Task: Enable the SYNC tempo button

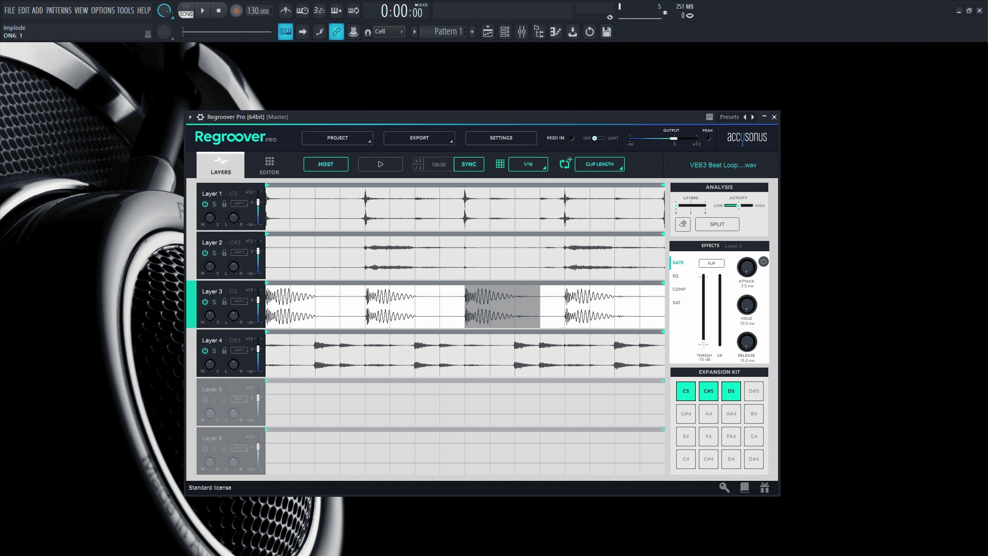Action: (469, 164)
